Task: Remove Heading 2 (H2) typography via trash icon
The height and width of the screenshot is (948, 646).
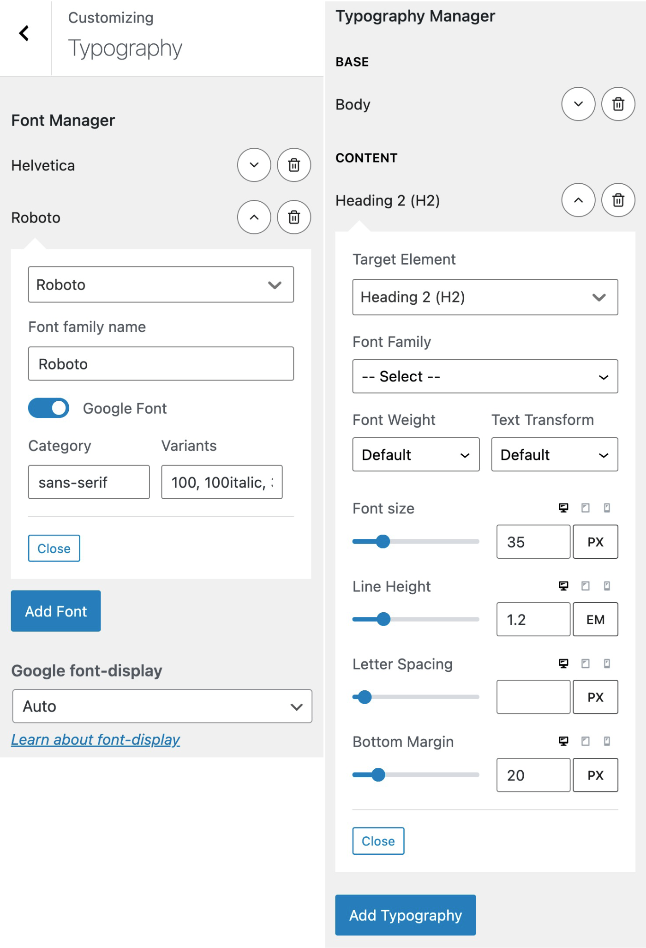Action: point(618,200)
